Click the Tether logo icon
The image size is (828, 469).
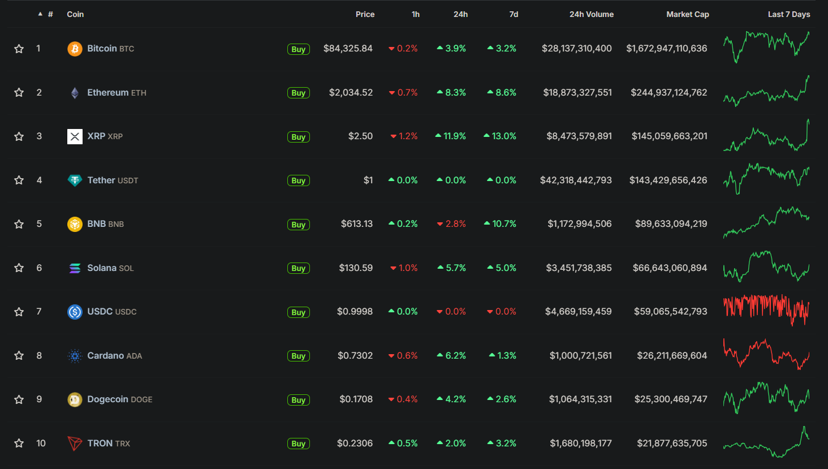point(75,180)
